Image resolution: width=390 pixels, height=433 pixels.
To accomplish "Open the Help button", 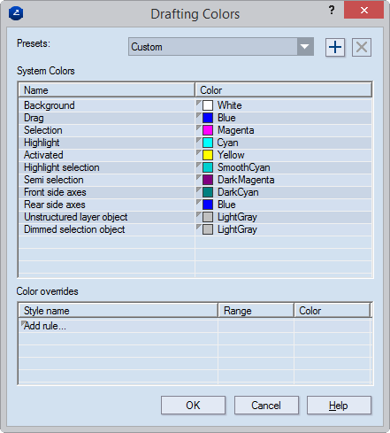I will (x=339, y=406).
